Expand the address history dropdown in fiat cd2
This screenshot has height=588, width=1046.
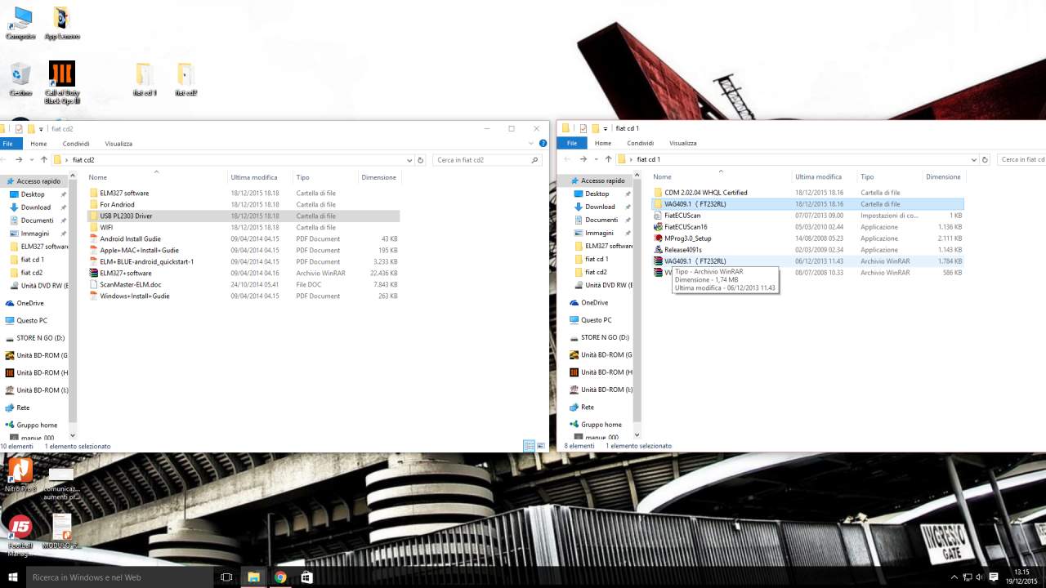coord(409,160)
